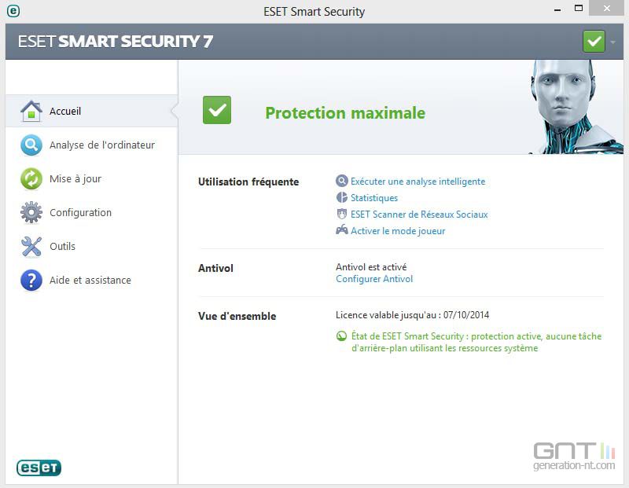Click the ESET title bar app icon
This screenshot has height=488, width=629.
point(13,11)
